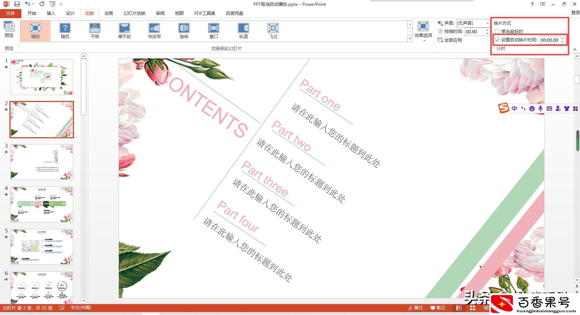Apply the 窗口 transition effect
The width and height of the screenshot is (580, 315).
tap(214, 30)
